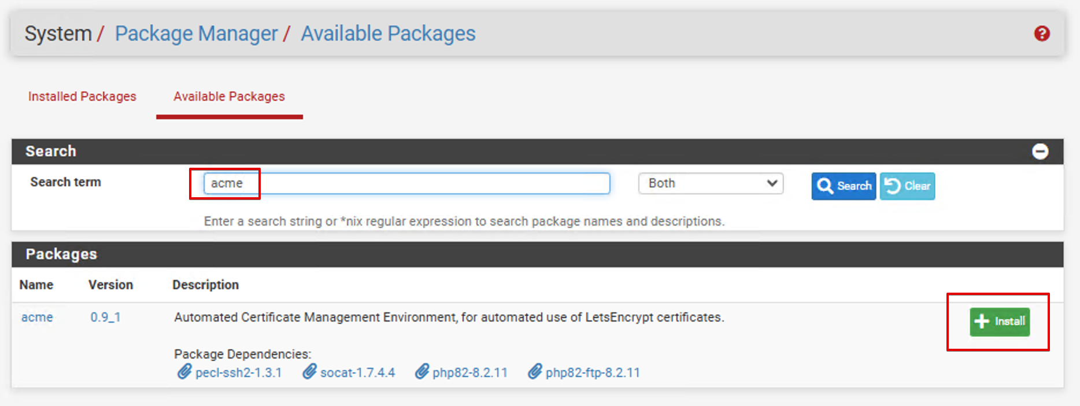Open the socat-1.7.4.4 dependency link
Screen dimensions: 1080x406
(x=357, y=373)
